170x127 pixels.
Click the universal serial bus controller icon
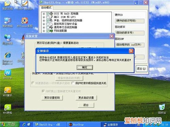point(51,27)
